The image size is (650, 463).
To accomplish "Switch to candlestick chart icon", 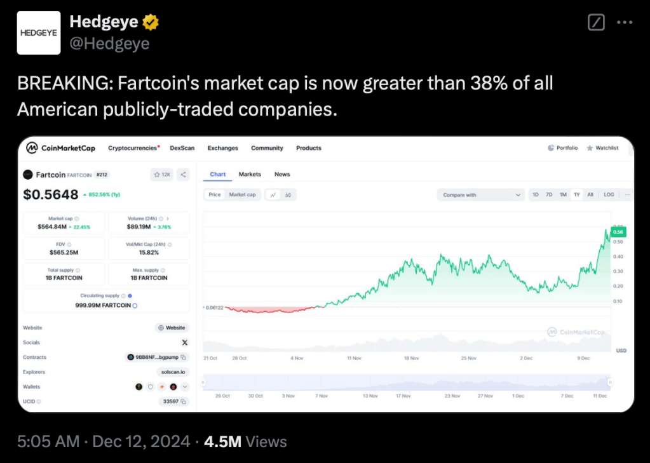I will click(288, 195).
